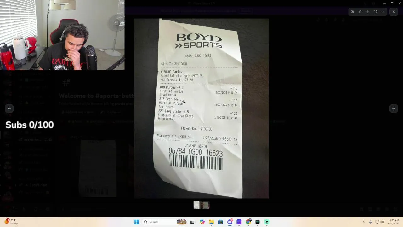Go to previous image with left arrow
This screenshot has width=403, height=227.
tap(9, 108)
